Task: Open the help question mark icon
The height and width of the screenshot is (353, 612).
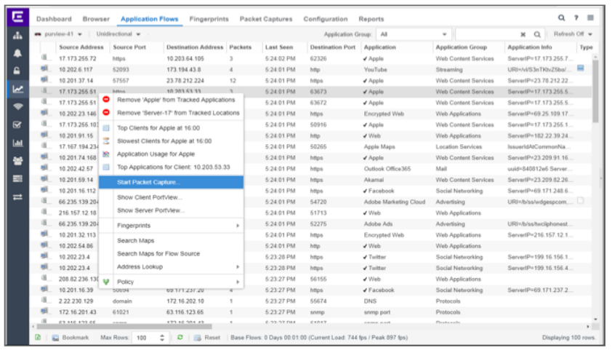Action: click(x=576, y=18)
